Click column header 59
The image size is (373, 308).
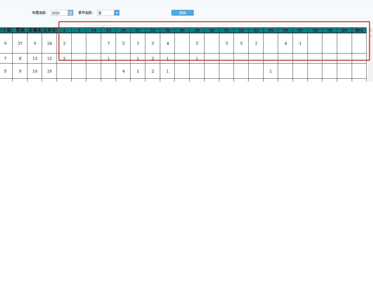(x=330, y=30)
